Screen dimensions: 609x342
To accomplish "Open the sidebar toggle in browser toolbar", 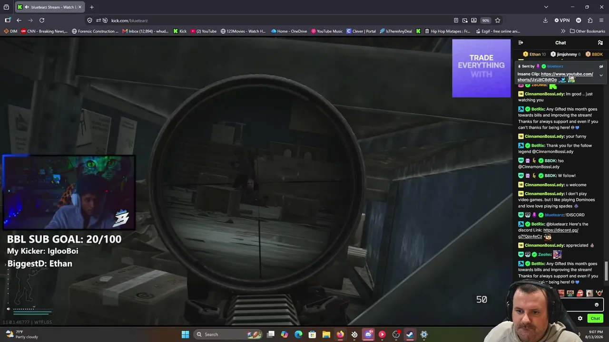I will tap(8, 20).
